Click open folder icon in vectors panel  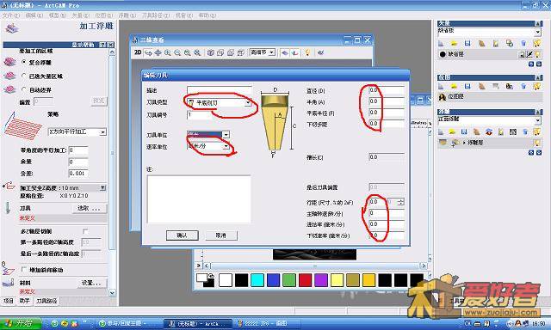click(x=455, y=44)
